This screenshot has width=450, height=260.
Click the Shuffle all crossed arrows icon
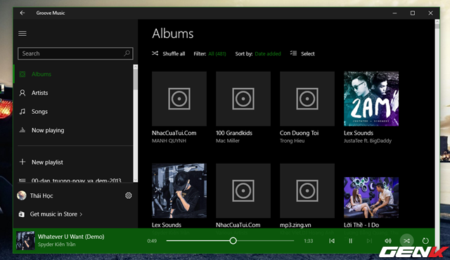155,53
